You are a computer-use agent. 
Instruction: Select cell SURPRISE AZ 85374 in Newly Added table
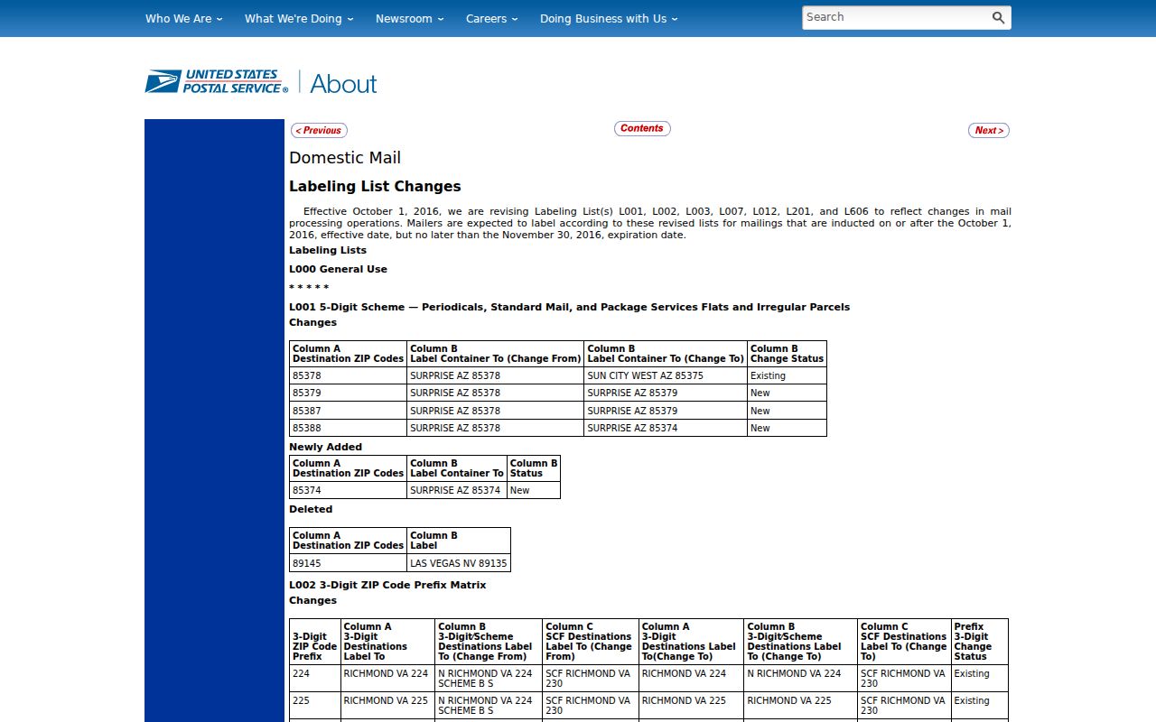[x=456, y=490]
